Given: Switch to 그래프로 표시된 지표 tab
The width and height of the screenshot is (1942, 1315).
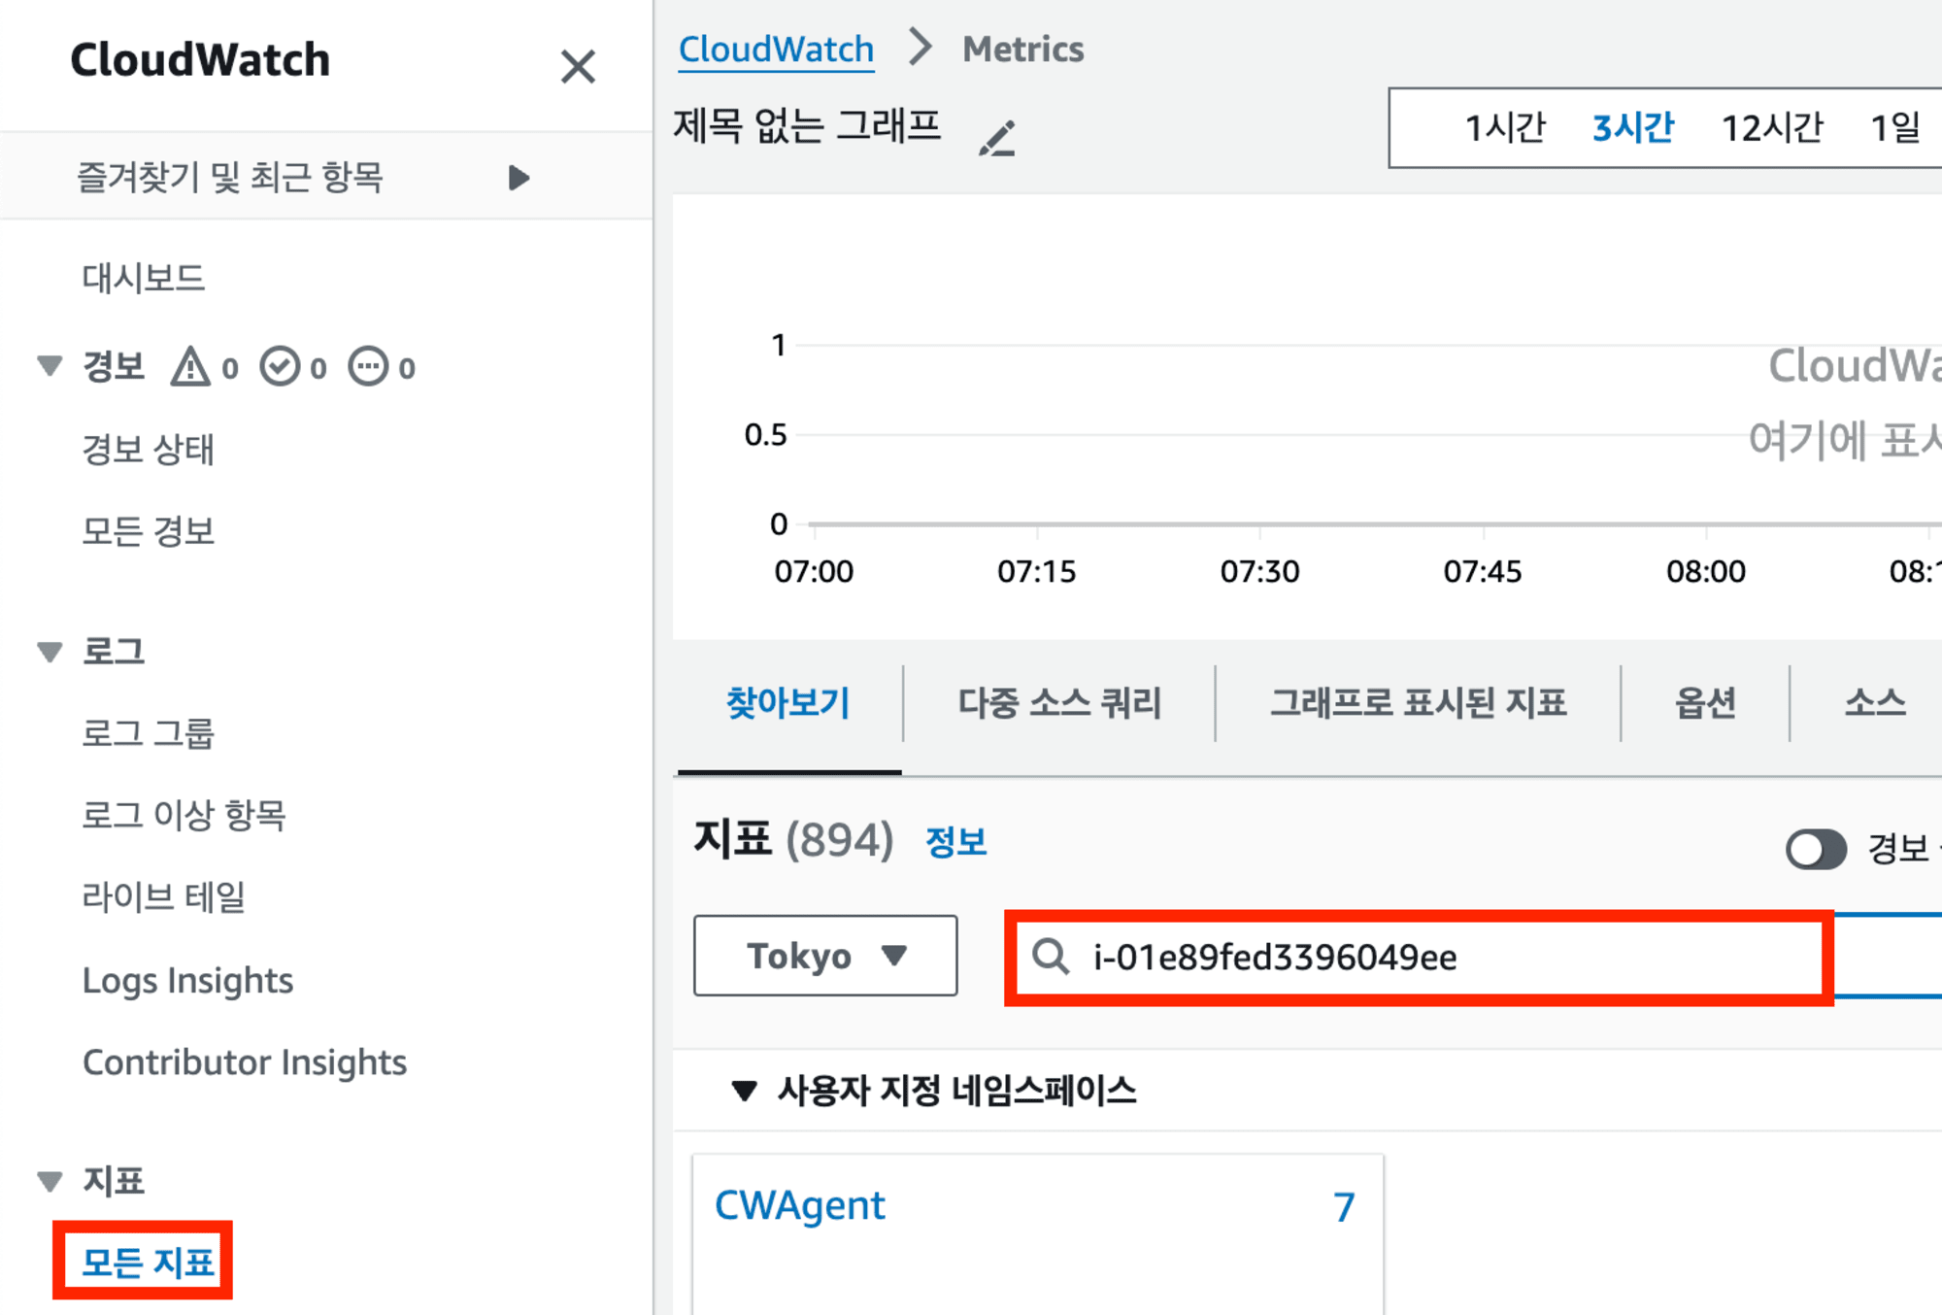Looking at the screenshot, I should [x=1419, y=703].
